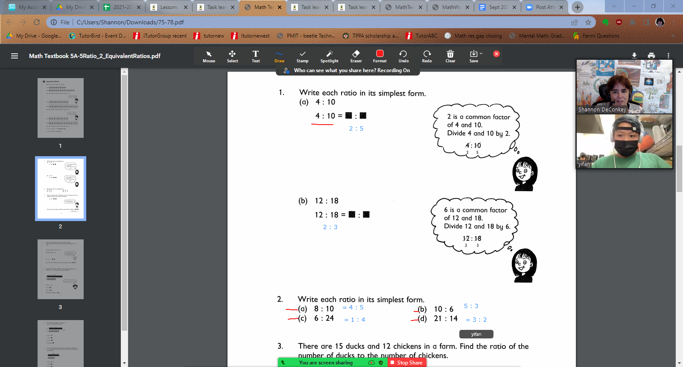Open PMIT - beetle Techn bookmark
The height and width of the screenshot is (367, 683).
[x=306, y=36]
